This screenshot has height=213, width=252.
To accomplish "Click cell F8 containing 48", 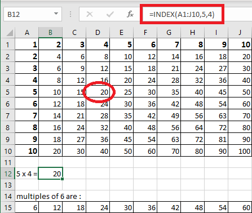I will 145,127.
